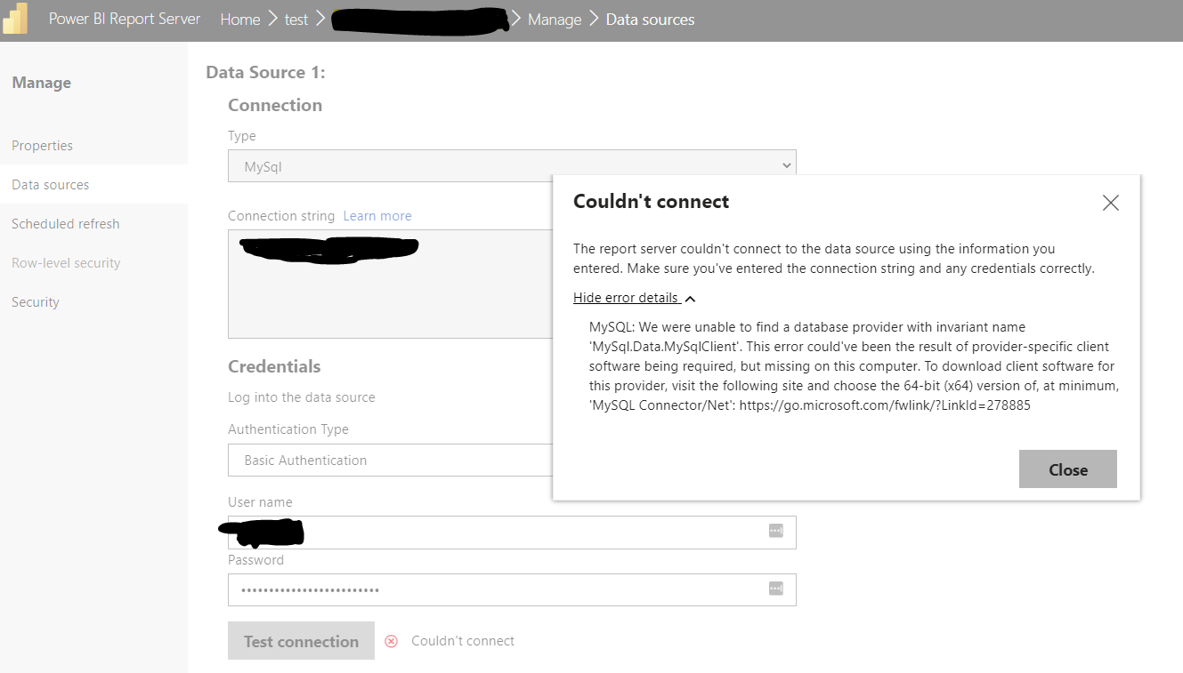
Task: Open the Learn more link
Action: [377, 216]
